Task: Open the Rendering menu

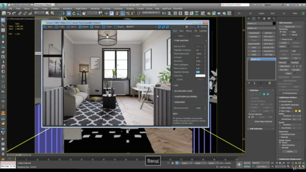Action: (x=95, y=9)
